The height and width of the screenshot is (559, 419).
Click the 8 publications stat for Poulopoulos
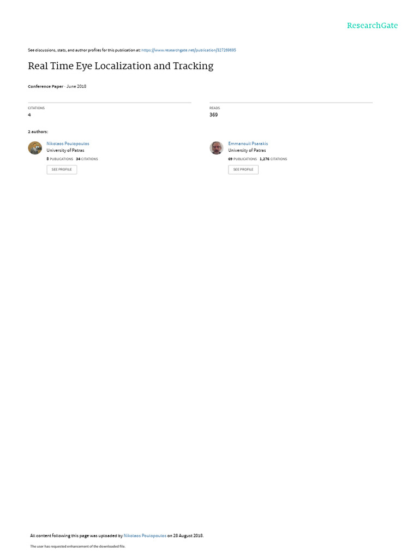click(x=60, y=159)
